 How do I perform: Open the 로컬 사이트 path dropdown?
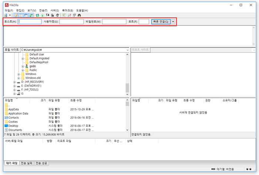click(128, 50)
